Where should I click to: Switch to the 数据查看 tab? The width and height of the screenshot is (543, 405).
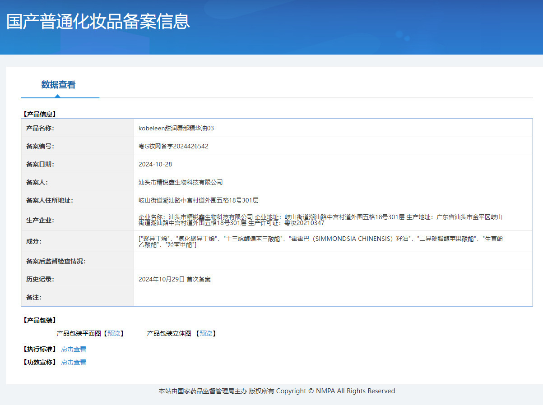[x=58, y=85]
